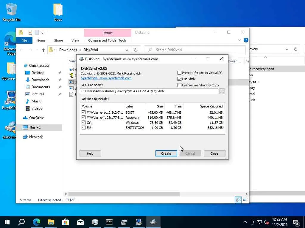
Task: Go up one folder level arrow
Action: point(43,50)
